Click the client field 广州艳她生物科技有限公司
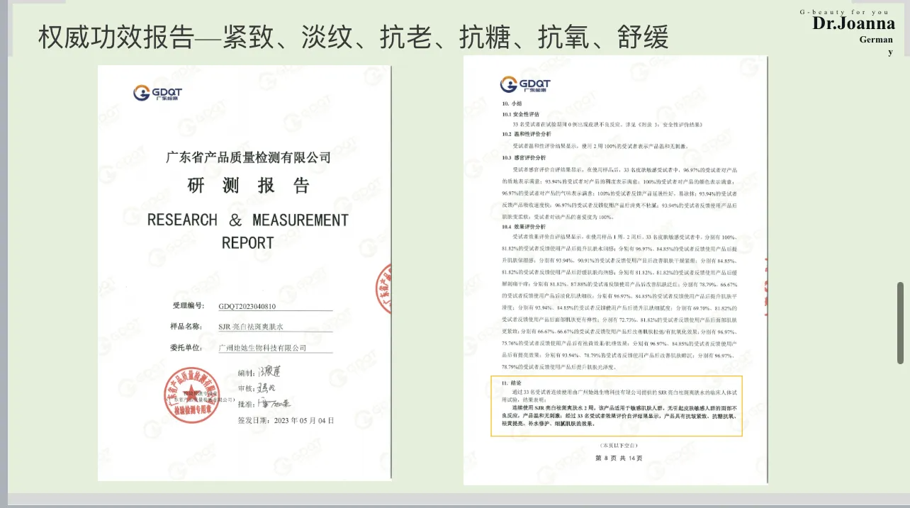This screenshot has height=508, width=910. [263, 348]
